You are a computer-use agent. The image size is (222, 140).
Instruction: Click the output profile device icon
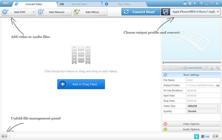[x=165, y=12]
